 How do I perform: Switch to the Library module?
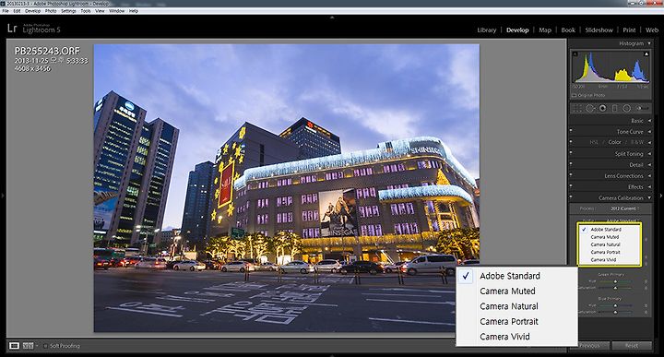coord(487,30)
